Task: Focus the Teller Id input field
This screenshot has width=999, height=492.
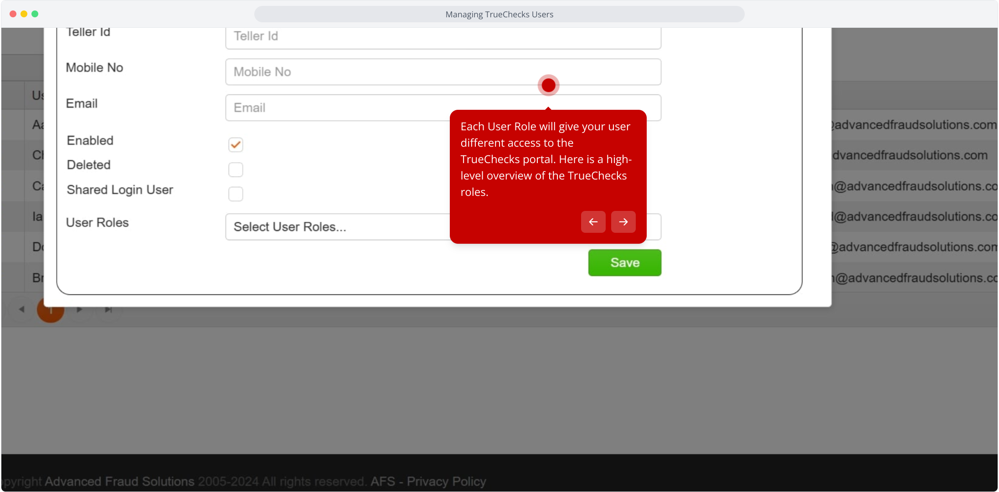Action: click(x=443, y=37)
